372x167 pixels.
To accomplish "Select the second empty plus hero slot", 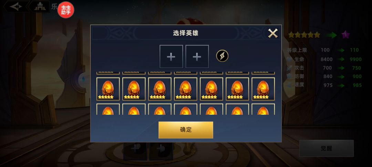I will click(197, 57).
